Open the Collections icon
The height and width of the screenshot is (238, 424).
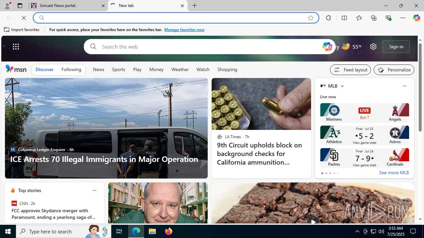tap(374, 18)
